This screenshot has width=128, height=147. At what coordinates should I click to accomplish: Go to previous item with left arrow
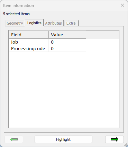(14, 139)
